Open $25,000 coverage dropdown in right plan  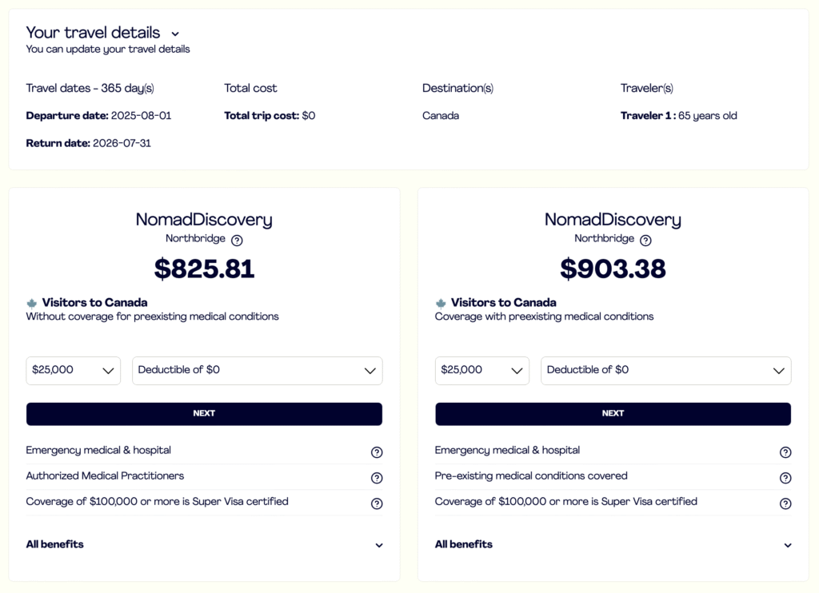coord(482,371)
